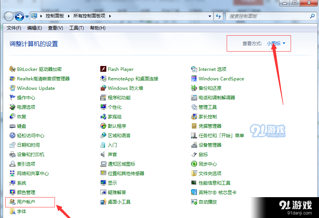Click the 控制面板 breadcrumb segment
319x218 pixels.
point(55,16)
